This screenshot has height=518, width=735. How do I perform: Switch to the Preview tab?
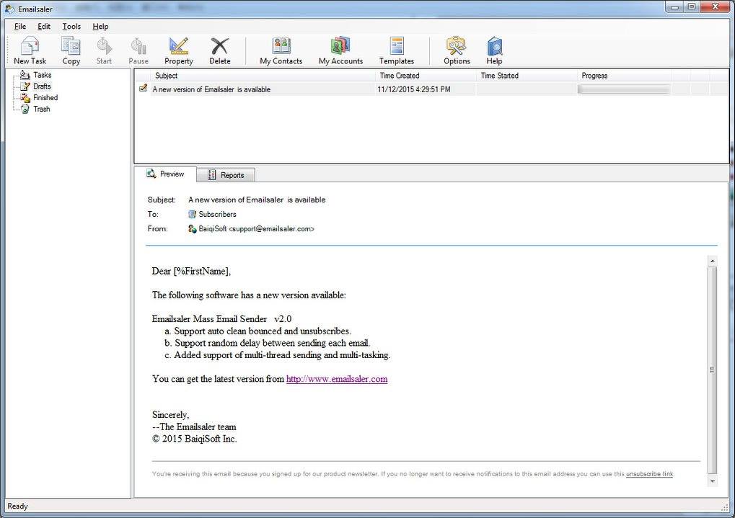[x=165, y=174]
